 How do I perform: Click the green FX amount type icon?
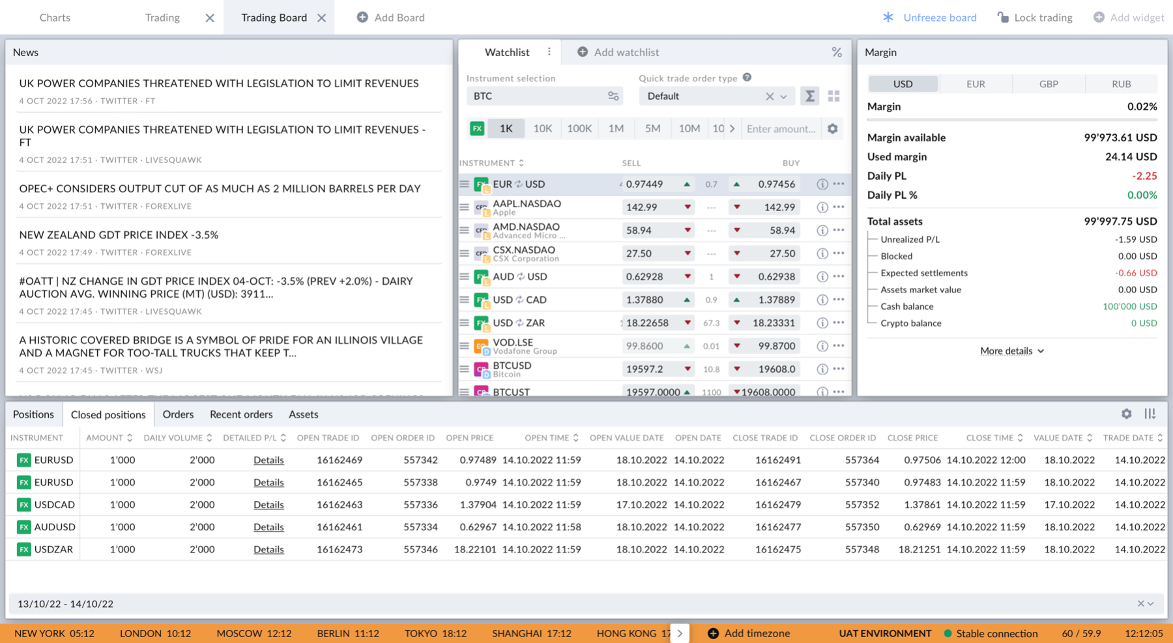pyautogui.click(x=477, y=128)
